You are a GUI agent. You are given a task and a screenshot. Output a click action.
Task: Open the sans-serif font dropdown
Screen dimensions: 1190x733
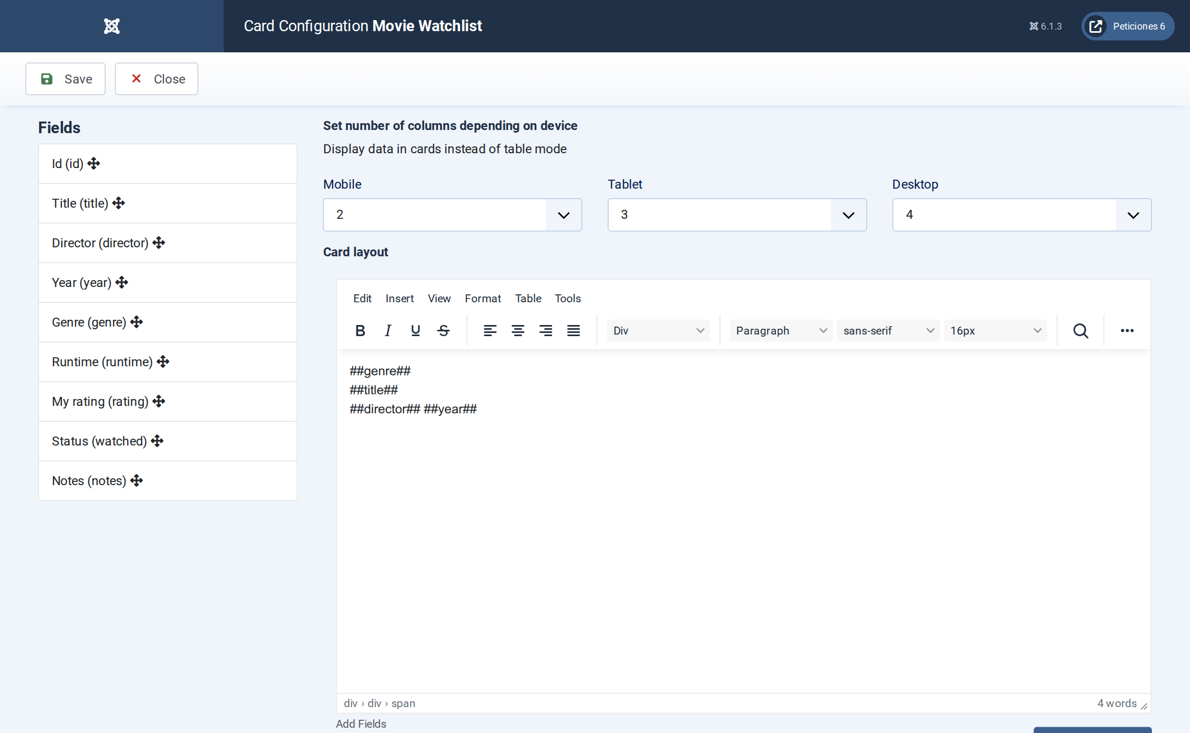click(x=888, y=331)
